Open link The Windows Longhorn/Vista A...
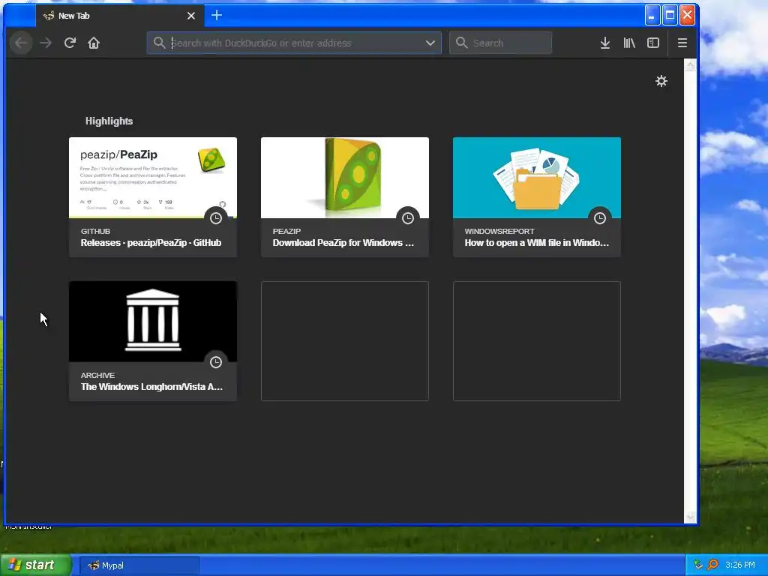Screen dimensions: 768x576 (x=151, y=387)
